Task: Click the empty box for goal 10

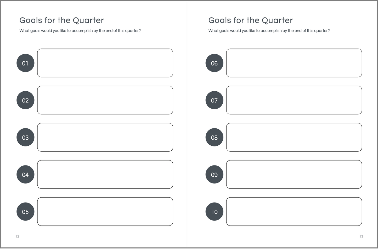Action: click(x=294, y=211)
